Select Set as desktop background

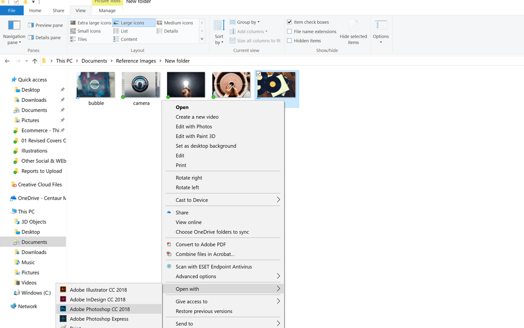(205, 146)
